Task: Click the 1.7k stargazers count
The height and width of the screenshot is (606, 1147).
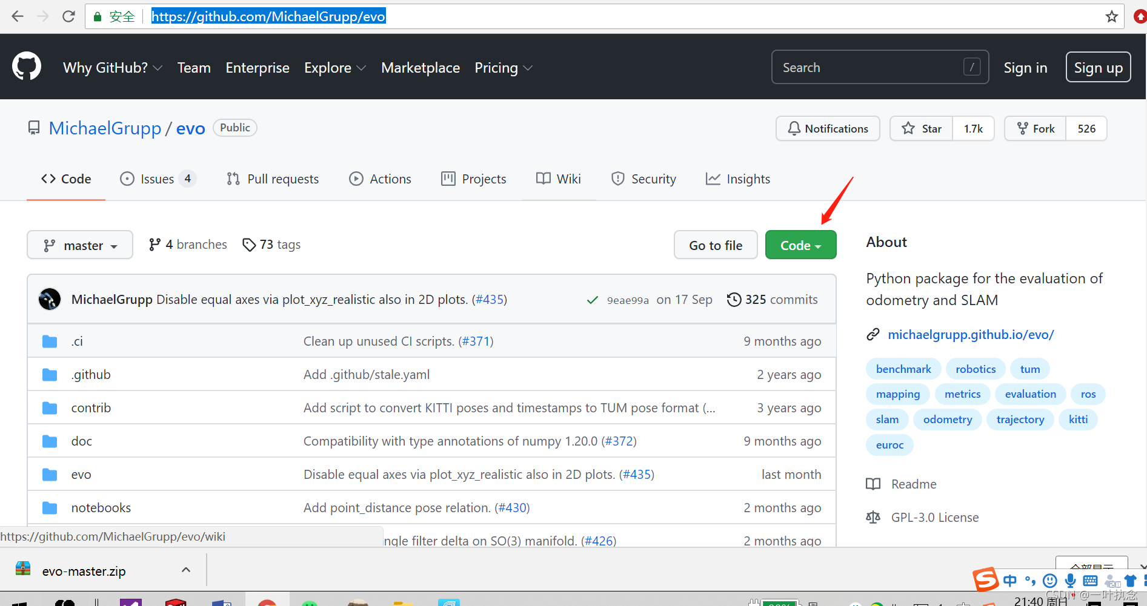Action: click(973, 128)
